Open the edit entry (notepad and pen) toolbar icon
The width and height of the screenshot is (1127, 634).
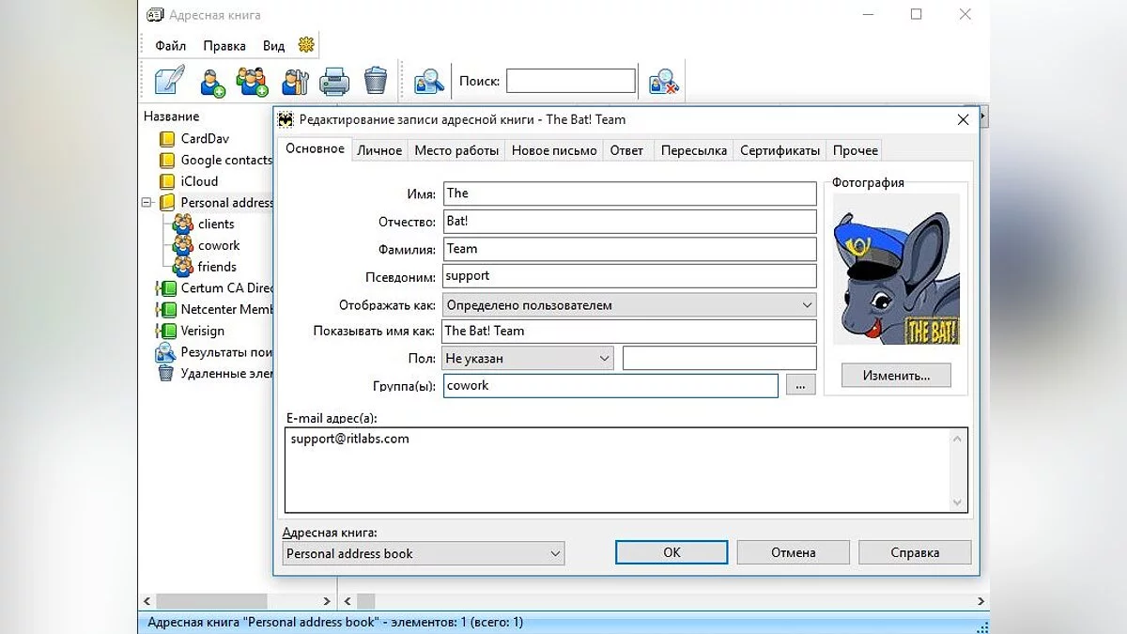tap(170, 81)
